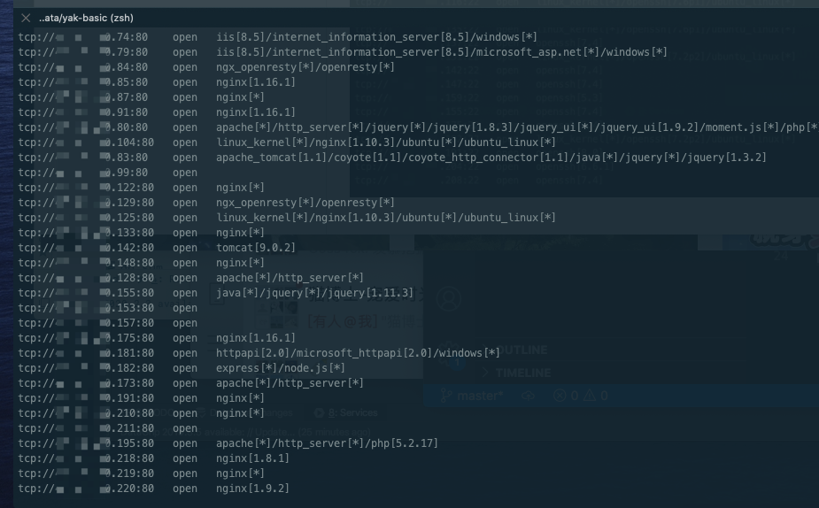
Task: Click the open status on the .99:80 row
Action: tap(185, 173)
